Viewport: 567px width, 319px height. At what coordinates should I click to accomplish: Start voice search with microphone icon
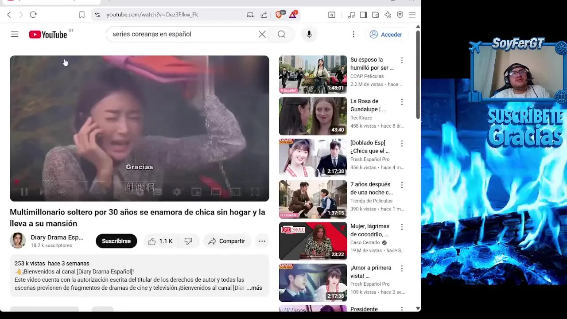click(309, 34)
